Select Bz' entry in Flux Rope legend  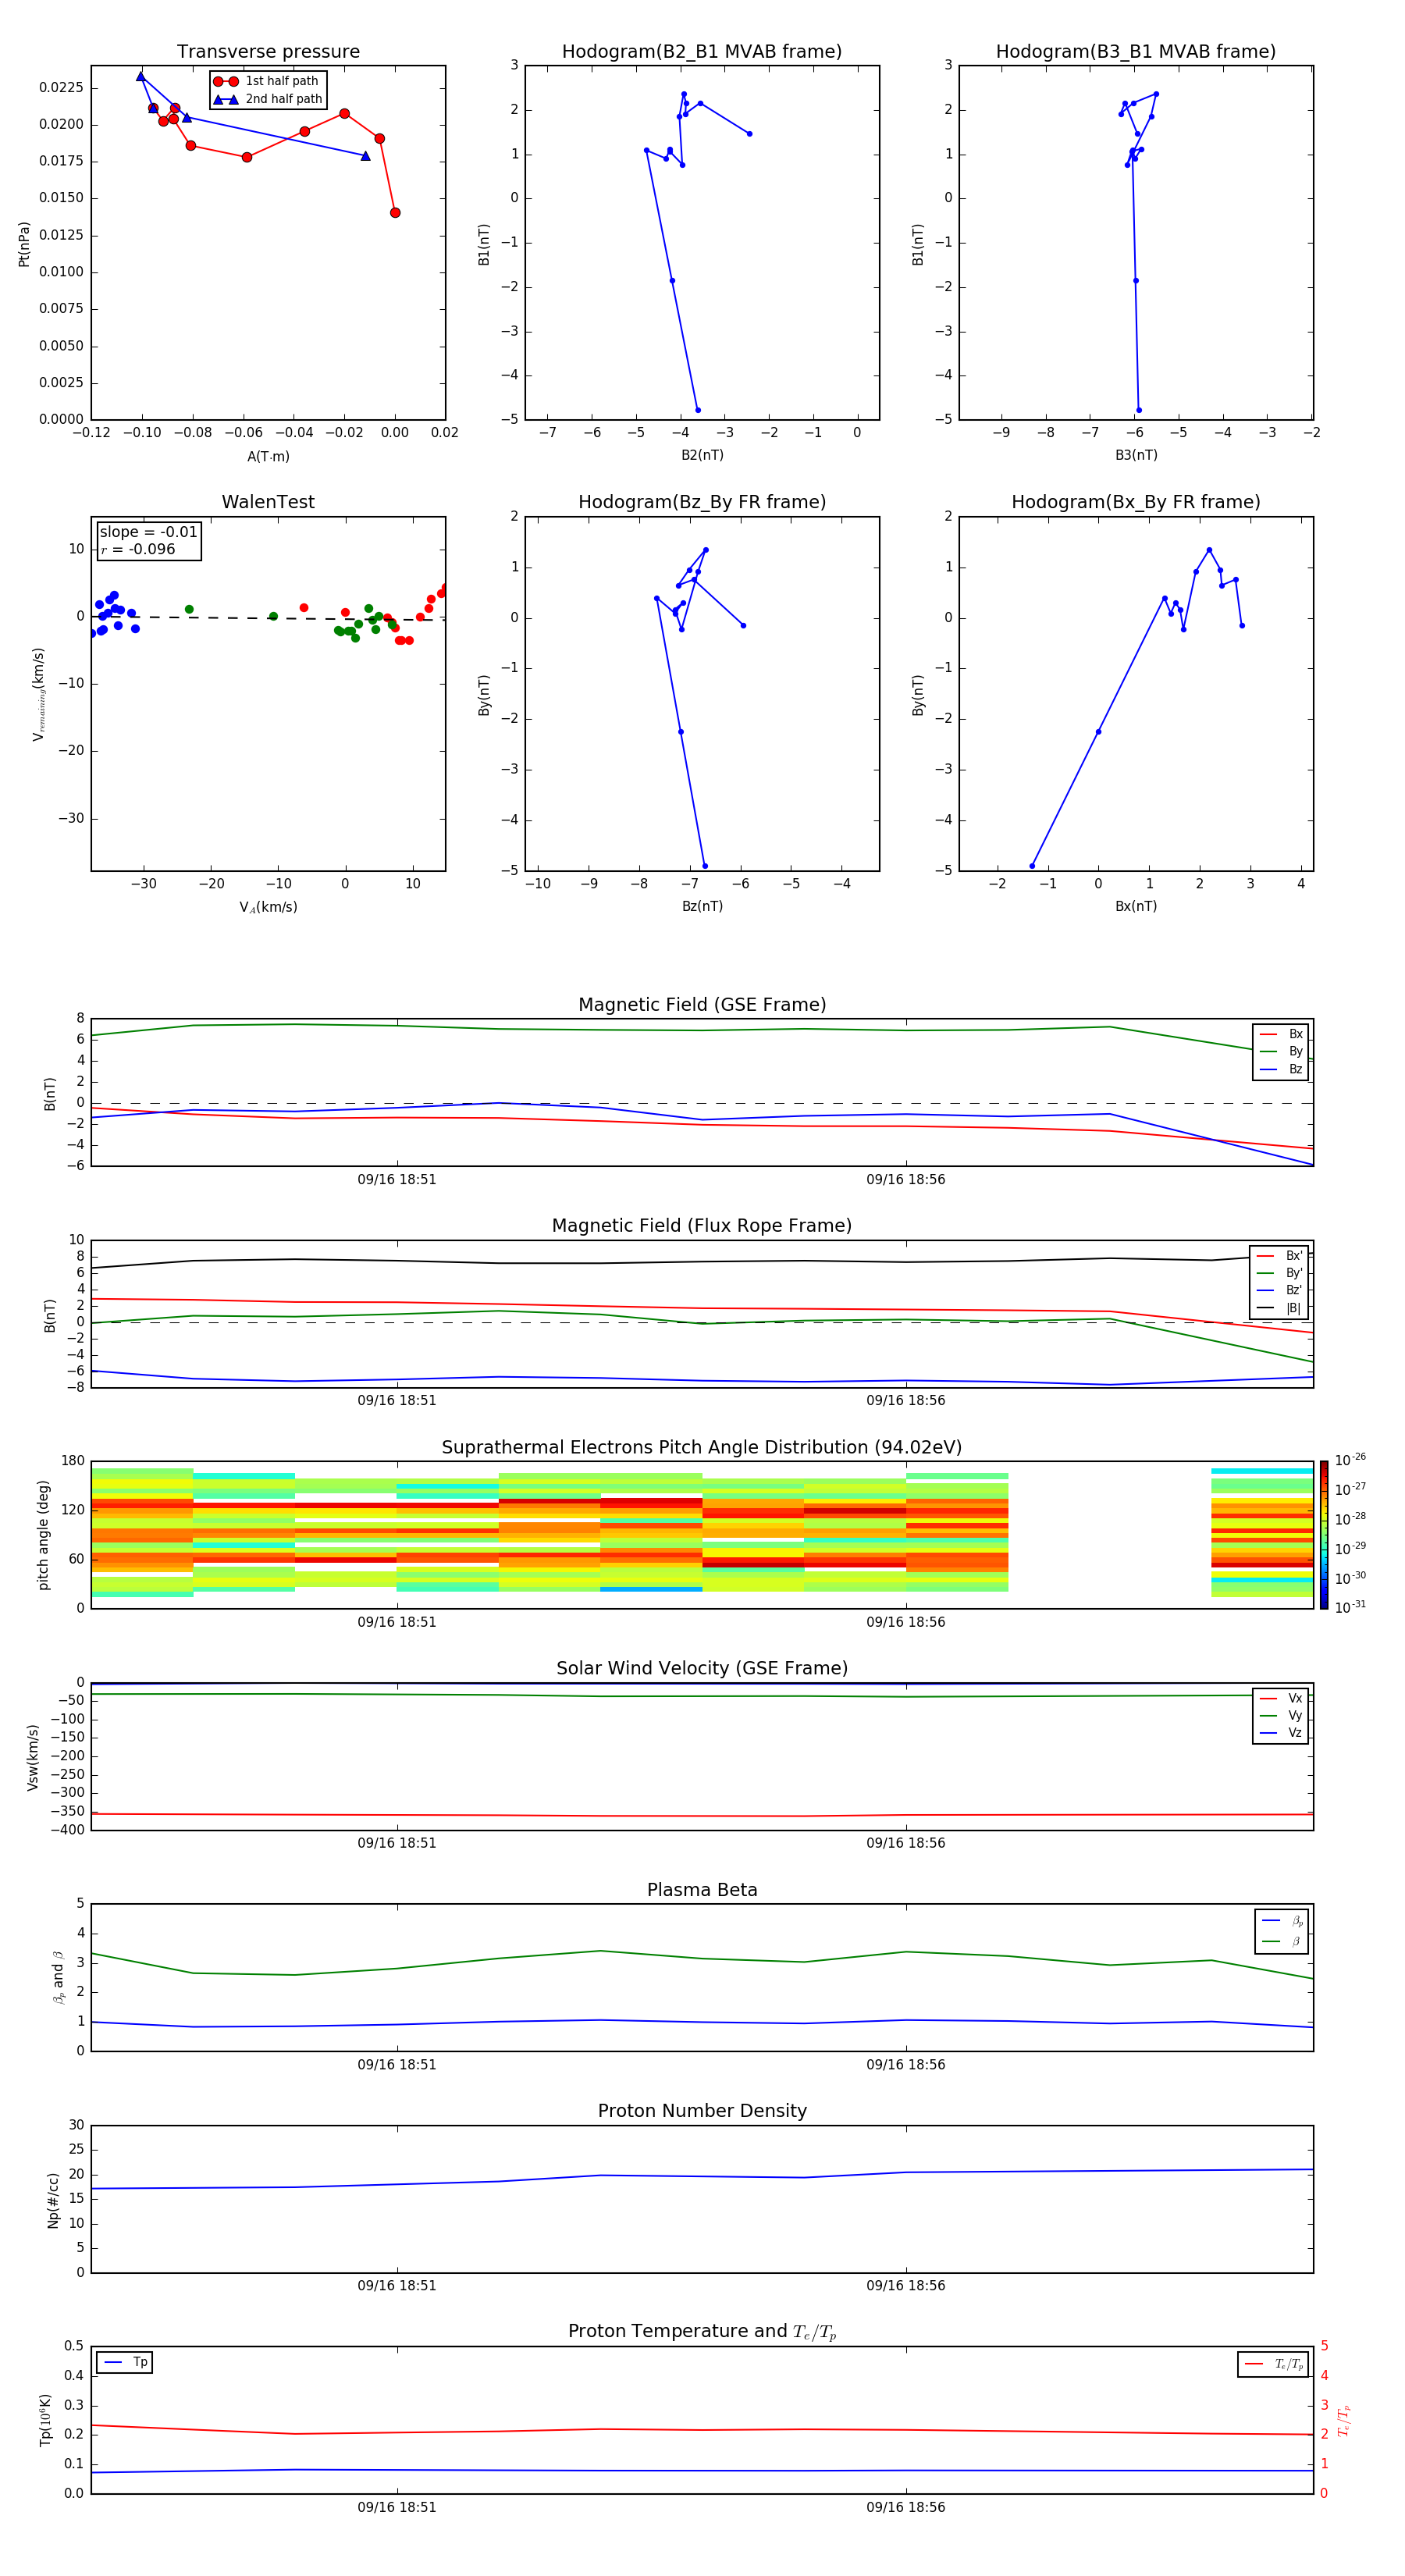pyautogui.click(x=1280, y=1290)
